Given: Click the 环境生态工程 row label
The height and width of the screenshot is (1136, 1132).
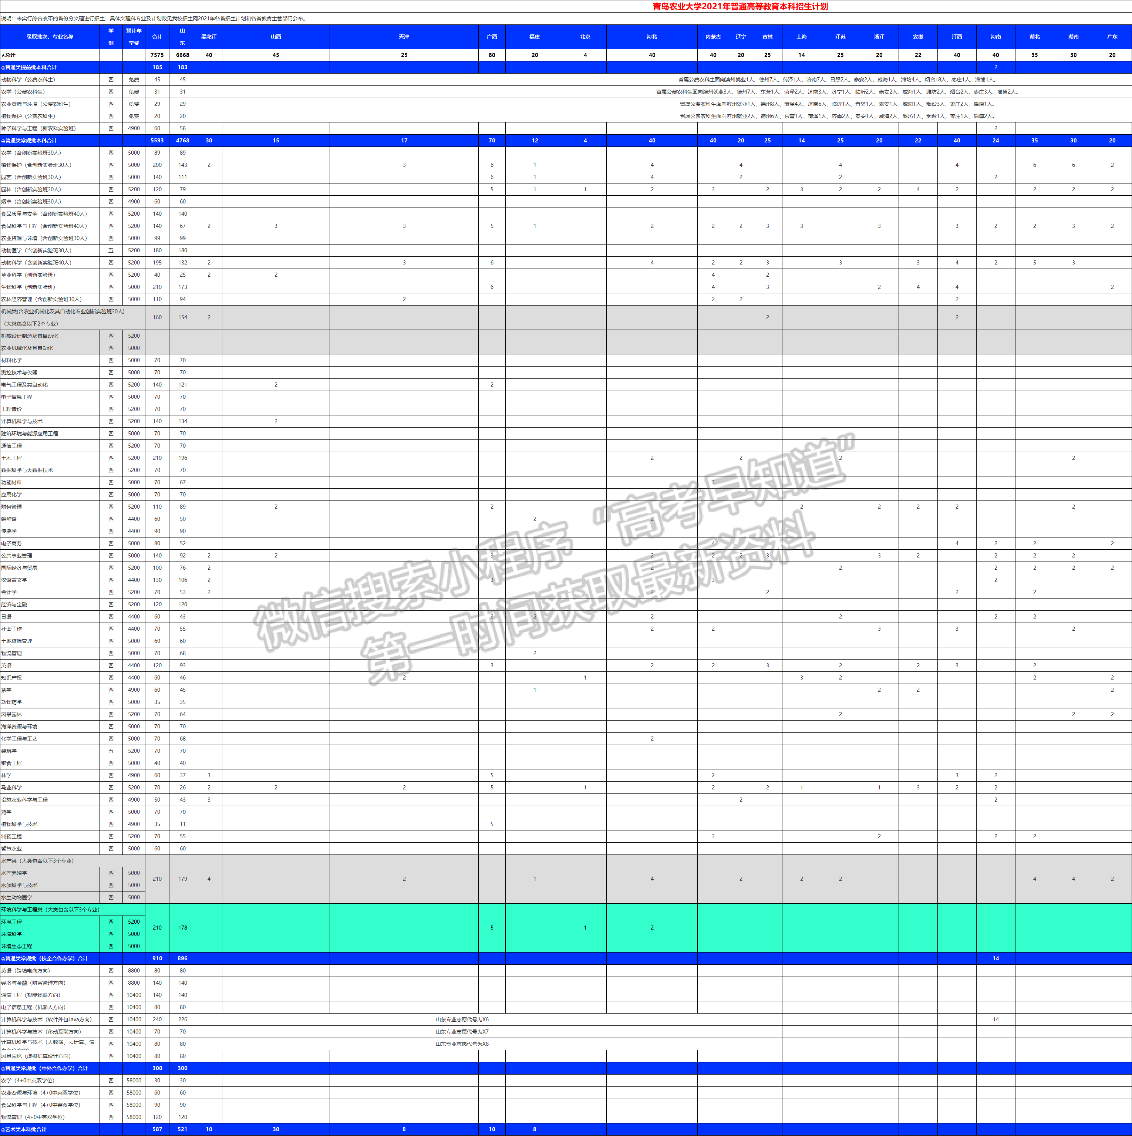Looking at the screenshot, I should [17, 946].
